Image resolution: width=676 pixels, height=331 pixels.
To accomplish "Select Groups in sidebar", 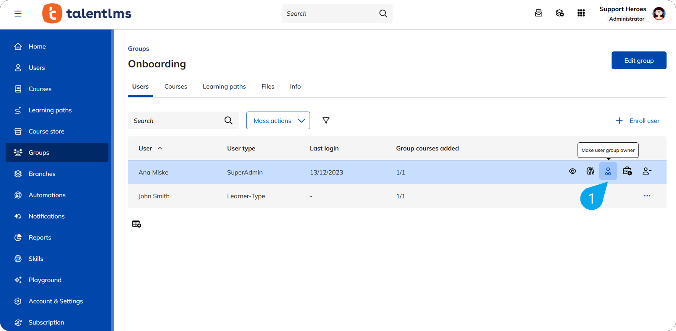I will click(x=57, y=152).
